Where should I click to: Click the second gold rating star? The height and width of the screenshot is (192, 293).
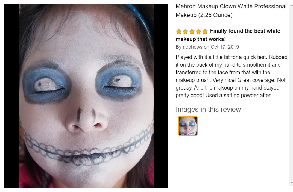pyautogui.click(x=185, y=31)
